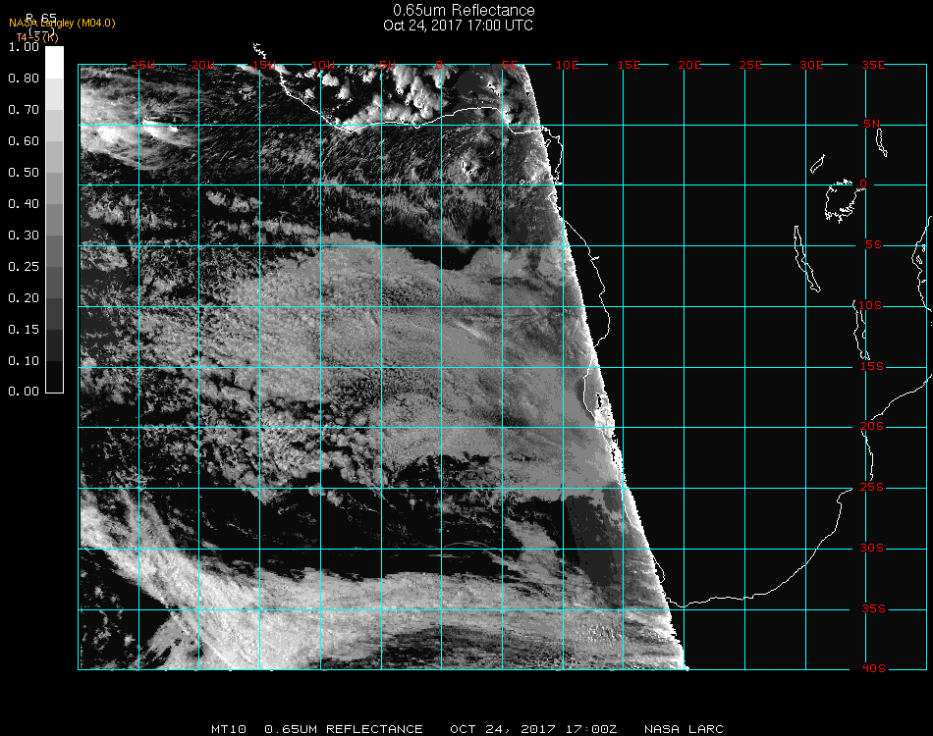
Task: Click the "MT10" text in the footer
Action: coord(229,729)
